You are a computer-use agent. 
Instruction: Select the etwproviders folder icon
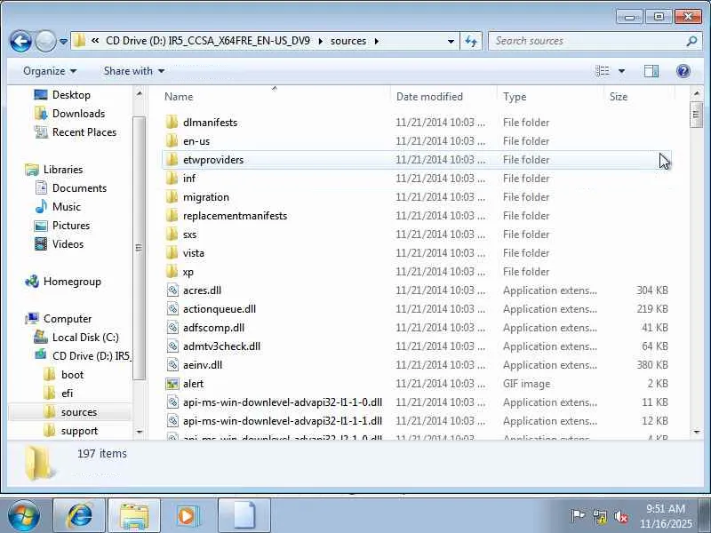point(172,160)
